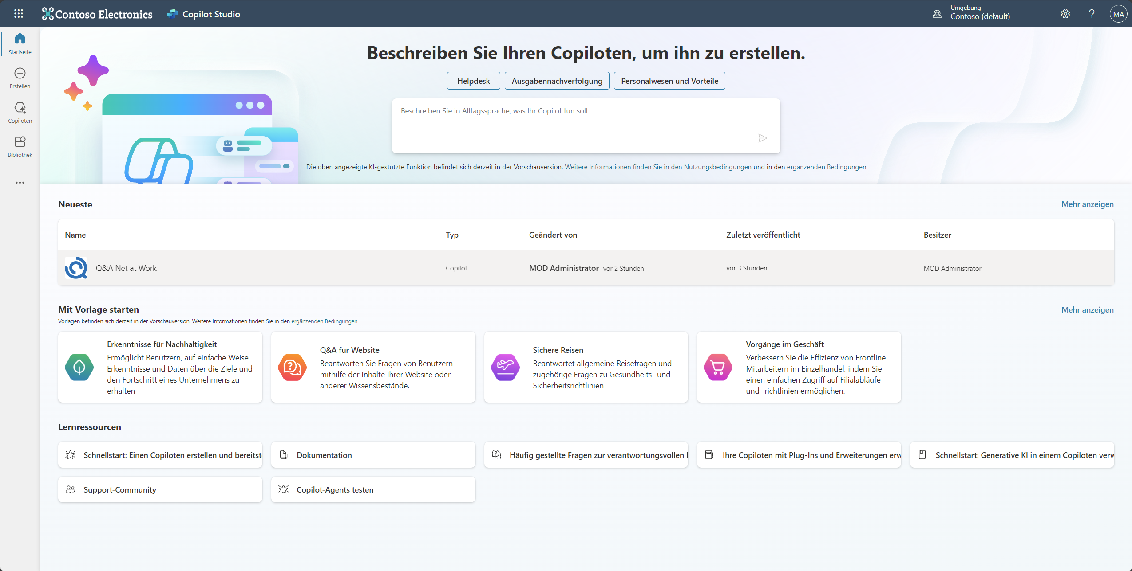Image resolution: width=1132 pixels, height=571 pixels.
Task: Click the Copilot Studio logo icon
Action: 172,14
